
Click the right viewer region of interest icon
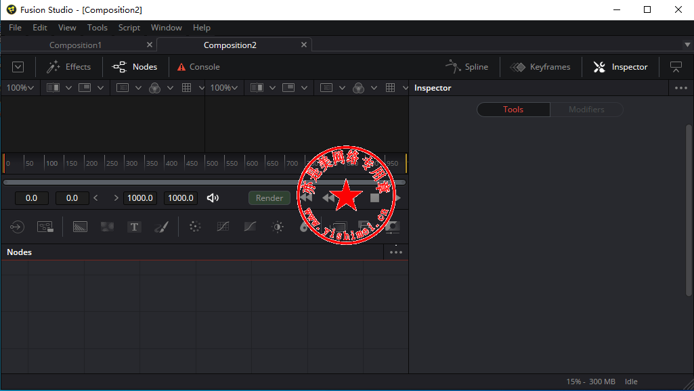tap(326, 88)
